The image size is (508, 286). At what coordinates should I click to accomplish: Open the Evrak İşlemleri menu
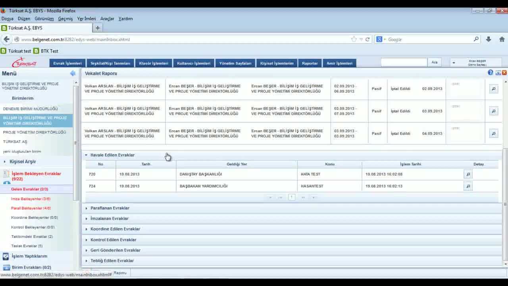click(67, 63)
